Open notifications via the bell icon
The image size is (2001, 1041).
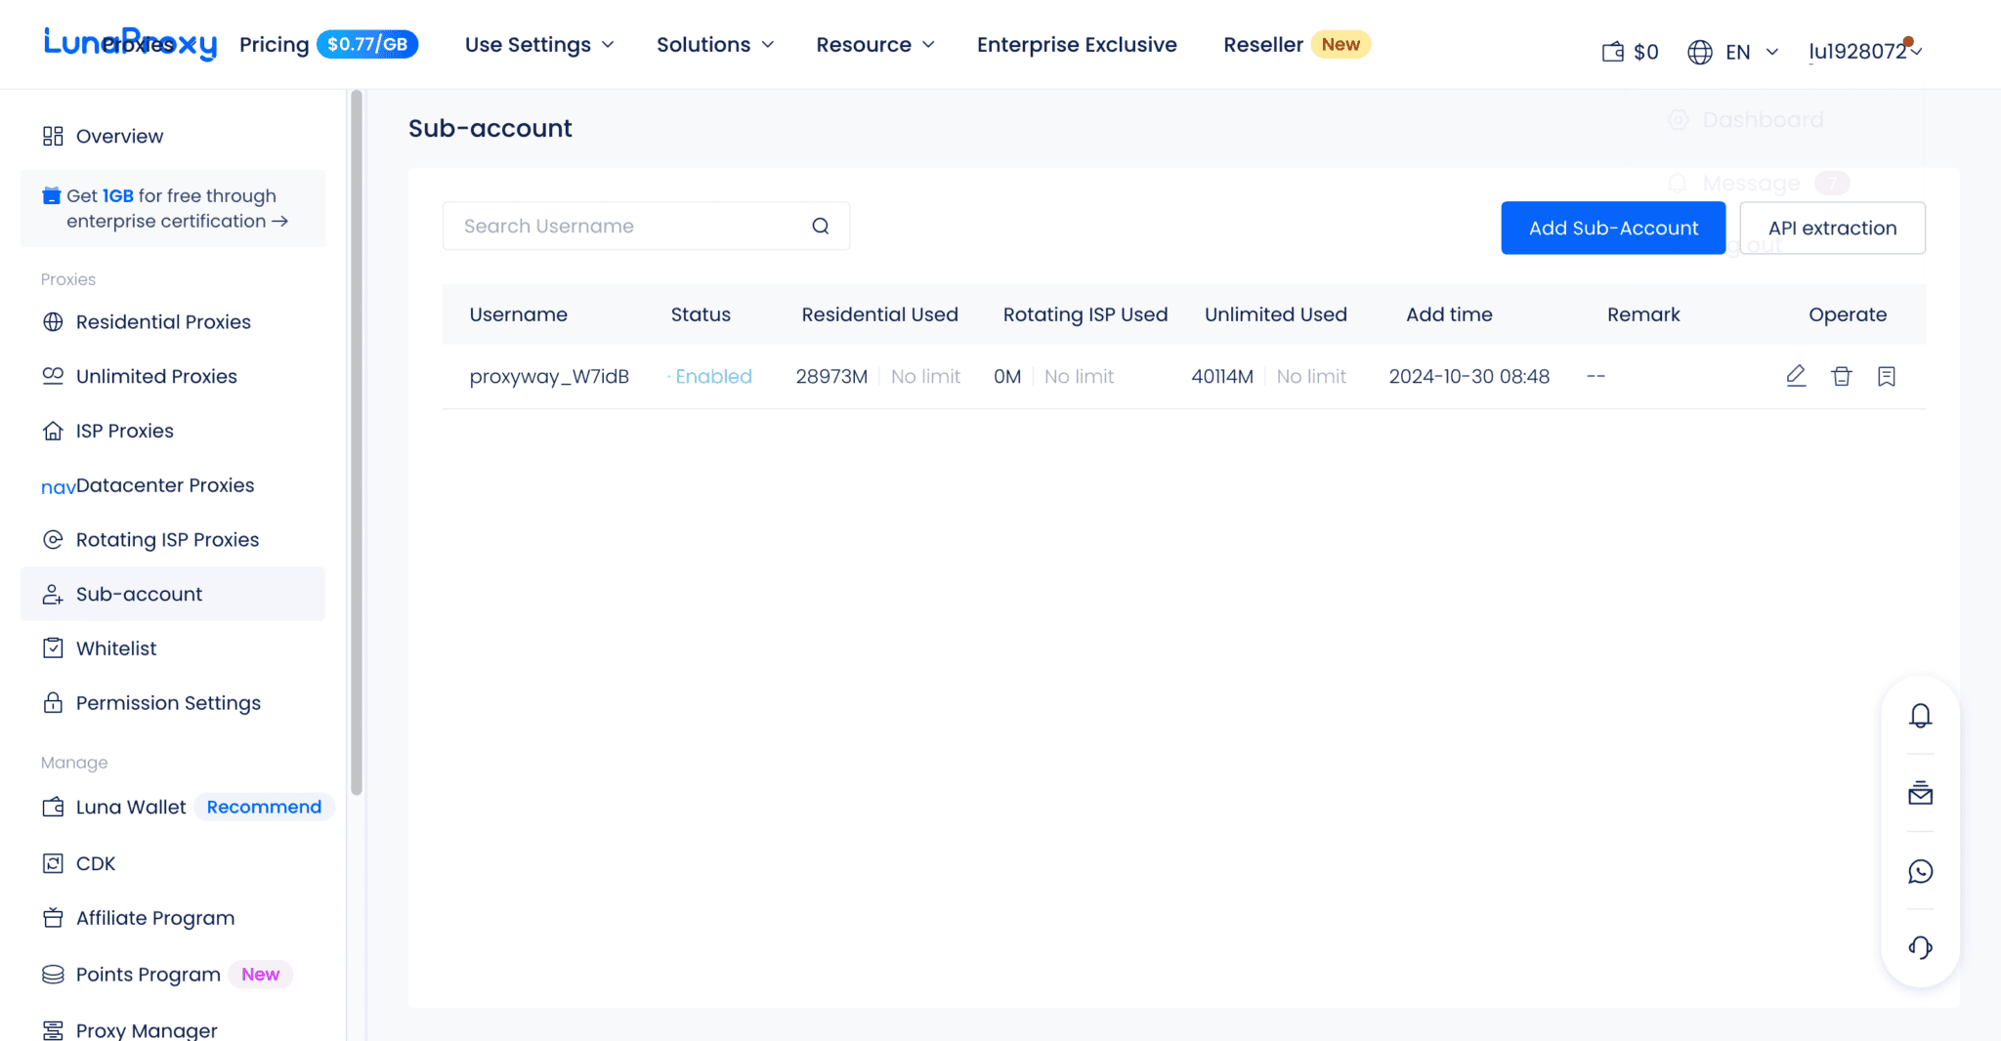point(1920,715)
